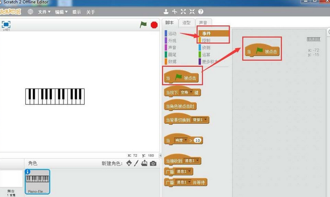
Task: Select the 事件 block category
Action: point(214,33)
